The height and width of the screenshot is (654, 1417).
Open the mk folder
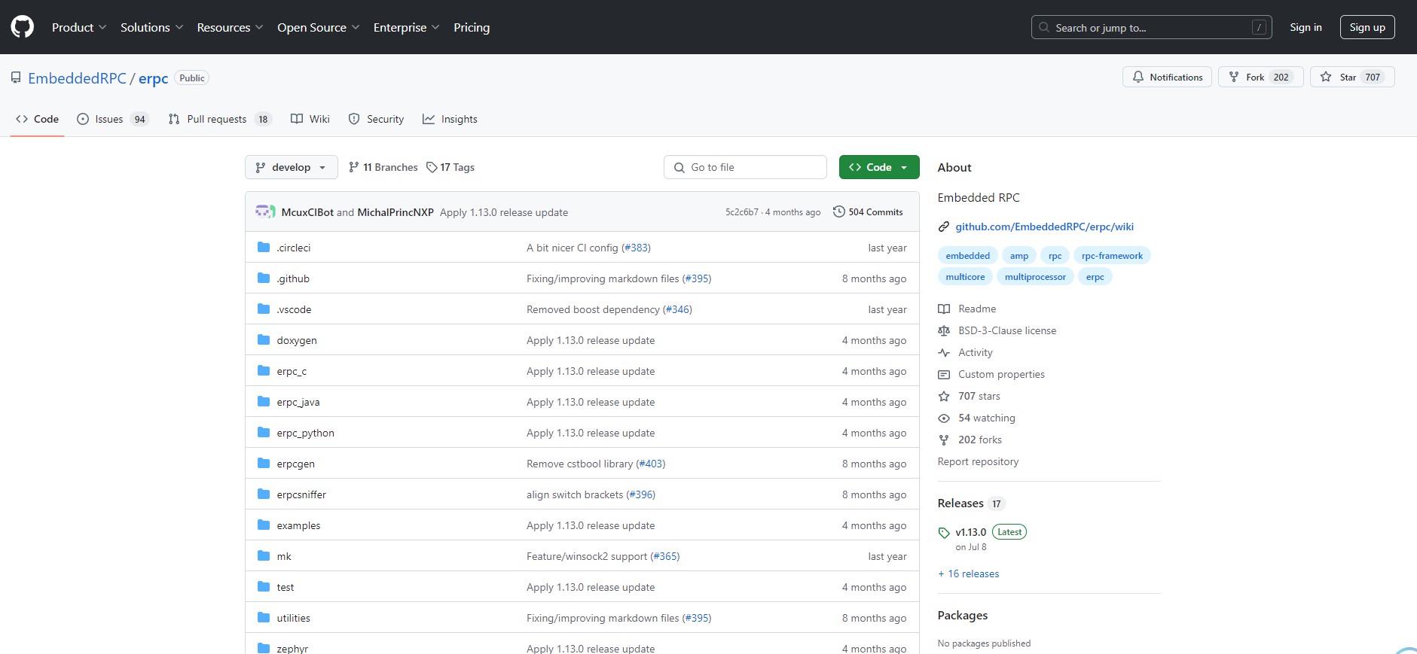283,556
